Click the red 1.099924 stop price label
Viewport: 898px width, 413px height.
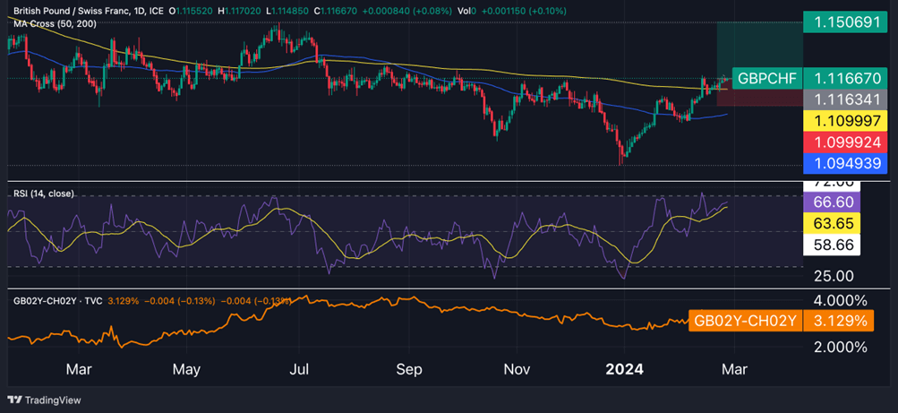[x=842, y=142]
